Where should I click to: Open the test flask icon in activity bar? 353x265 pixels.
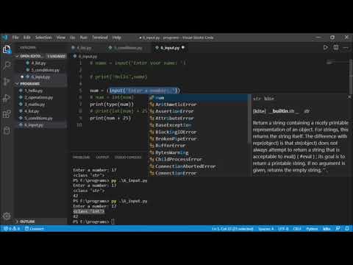(x=7, y=130)
